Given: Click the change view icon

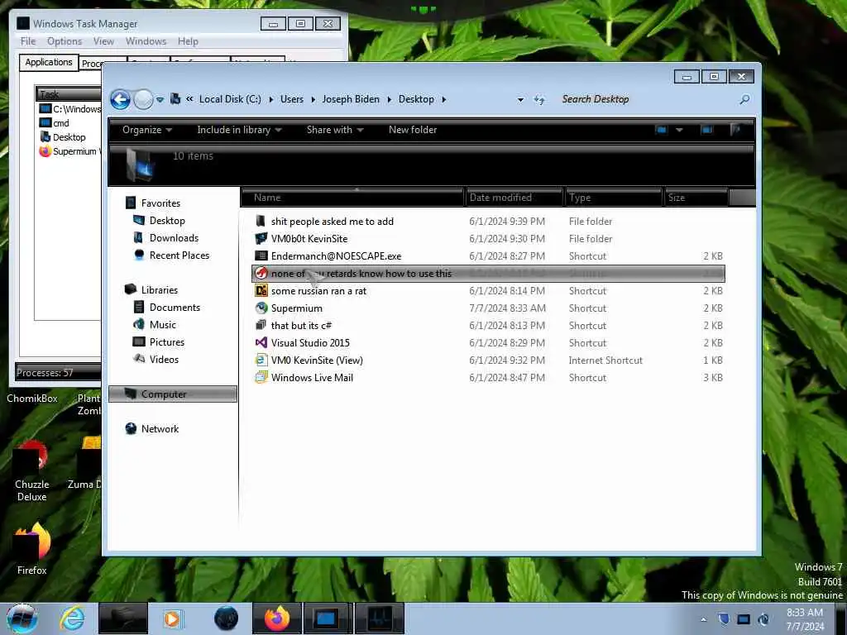Looking at the screenshot, I should 661,130.
